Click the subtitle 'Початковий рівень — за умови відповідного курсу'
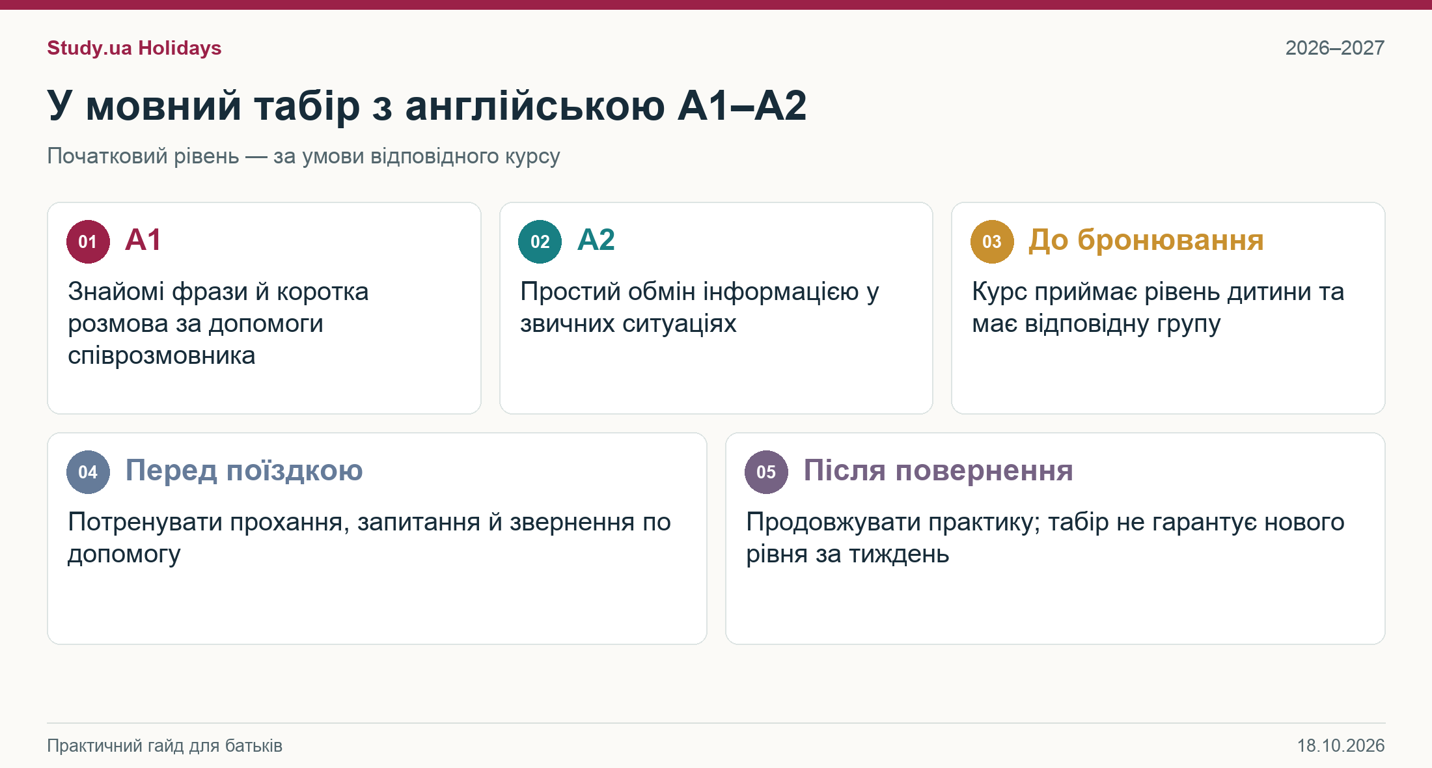This screenshot has width=1432, height=768. pos(303,156)
